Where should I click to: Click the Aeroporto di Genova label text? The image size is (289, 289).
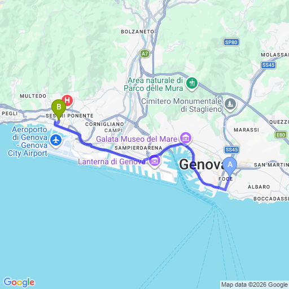point(28,142)
